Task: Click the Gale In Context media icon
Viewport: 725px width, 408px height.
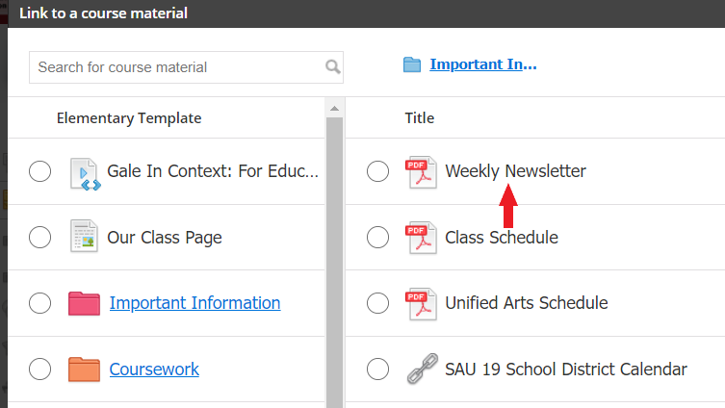Action: click(85, 174)
